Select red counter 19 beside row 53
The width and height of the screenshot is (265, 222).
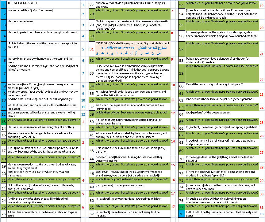tap(261, 6)
